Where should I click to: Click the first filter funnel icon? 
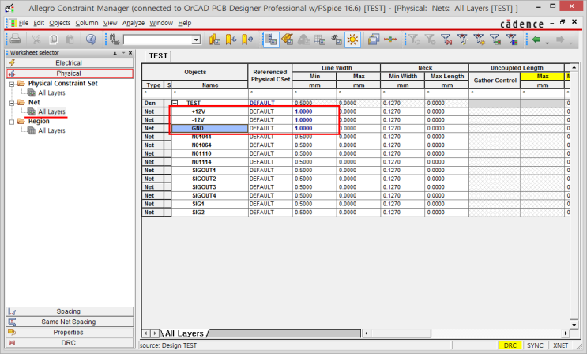tap(412, 39)
